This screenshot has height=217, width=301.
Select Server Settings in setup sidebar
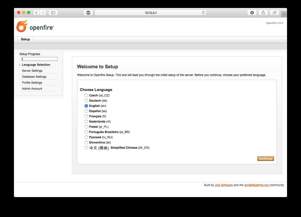pos(32,71)
